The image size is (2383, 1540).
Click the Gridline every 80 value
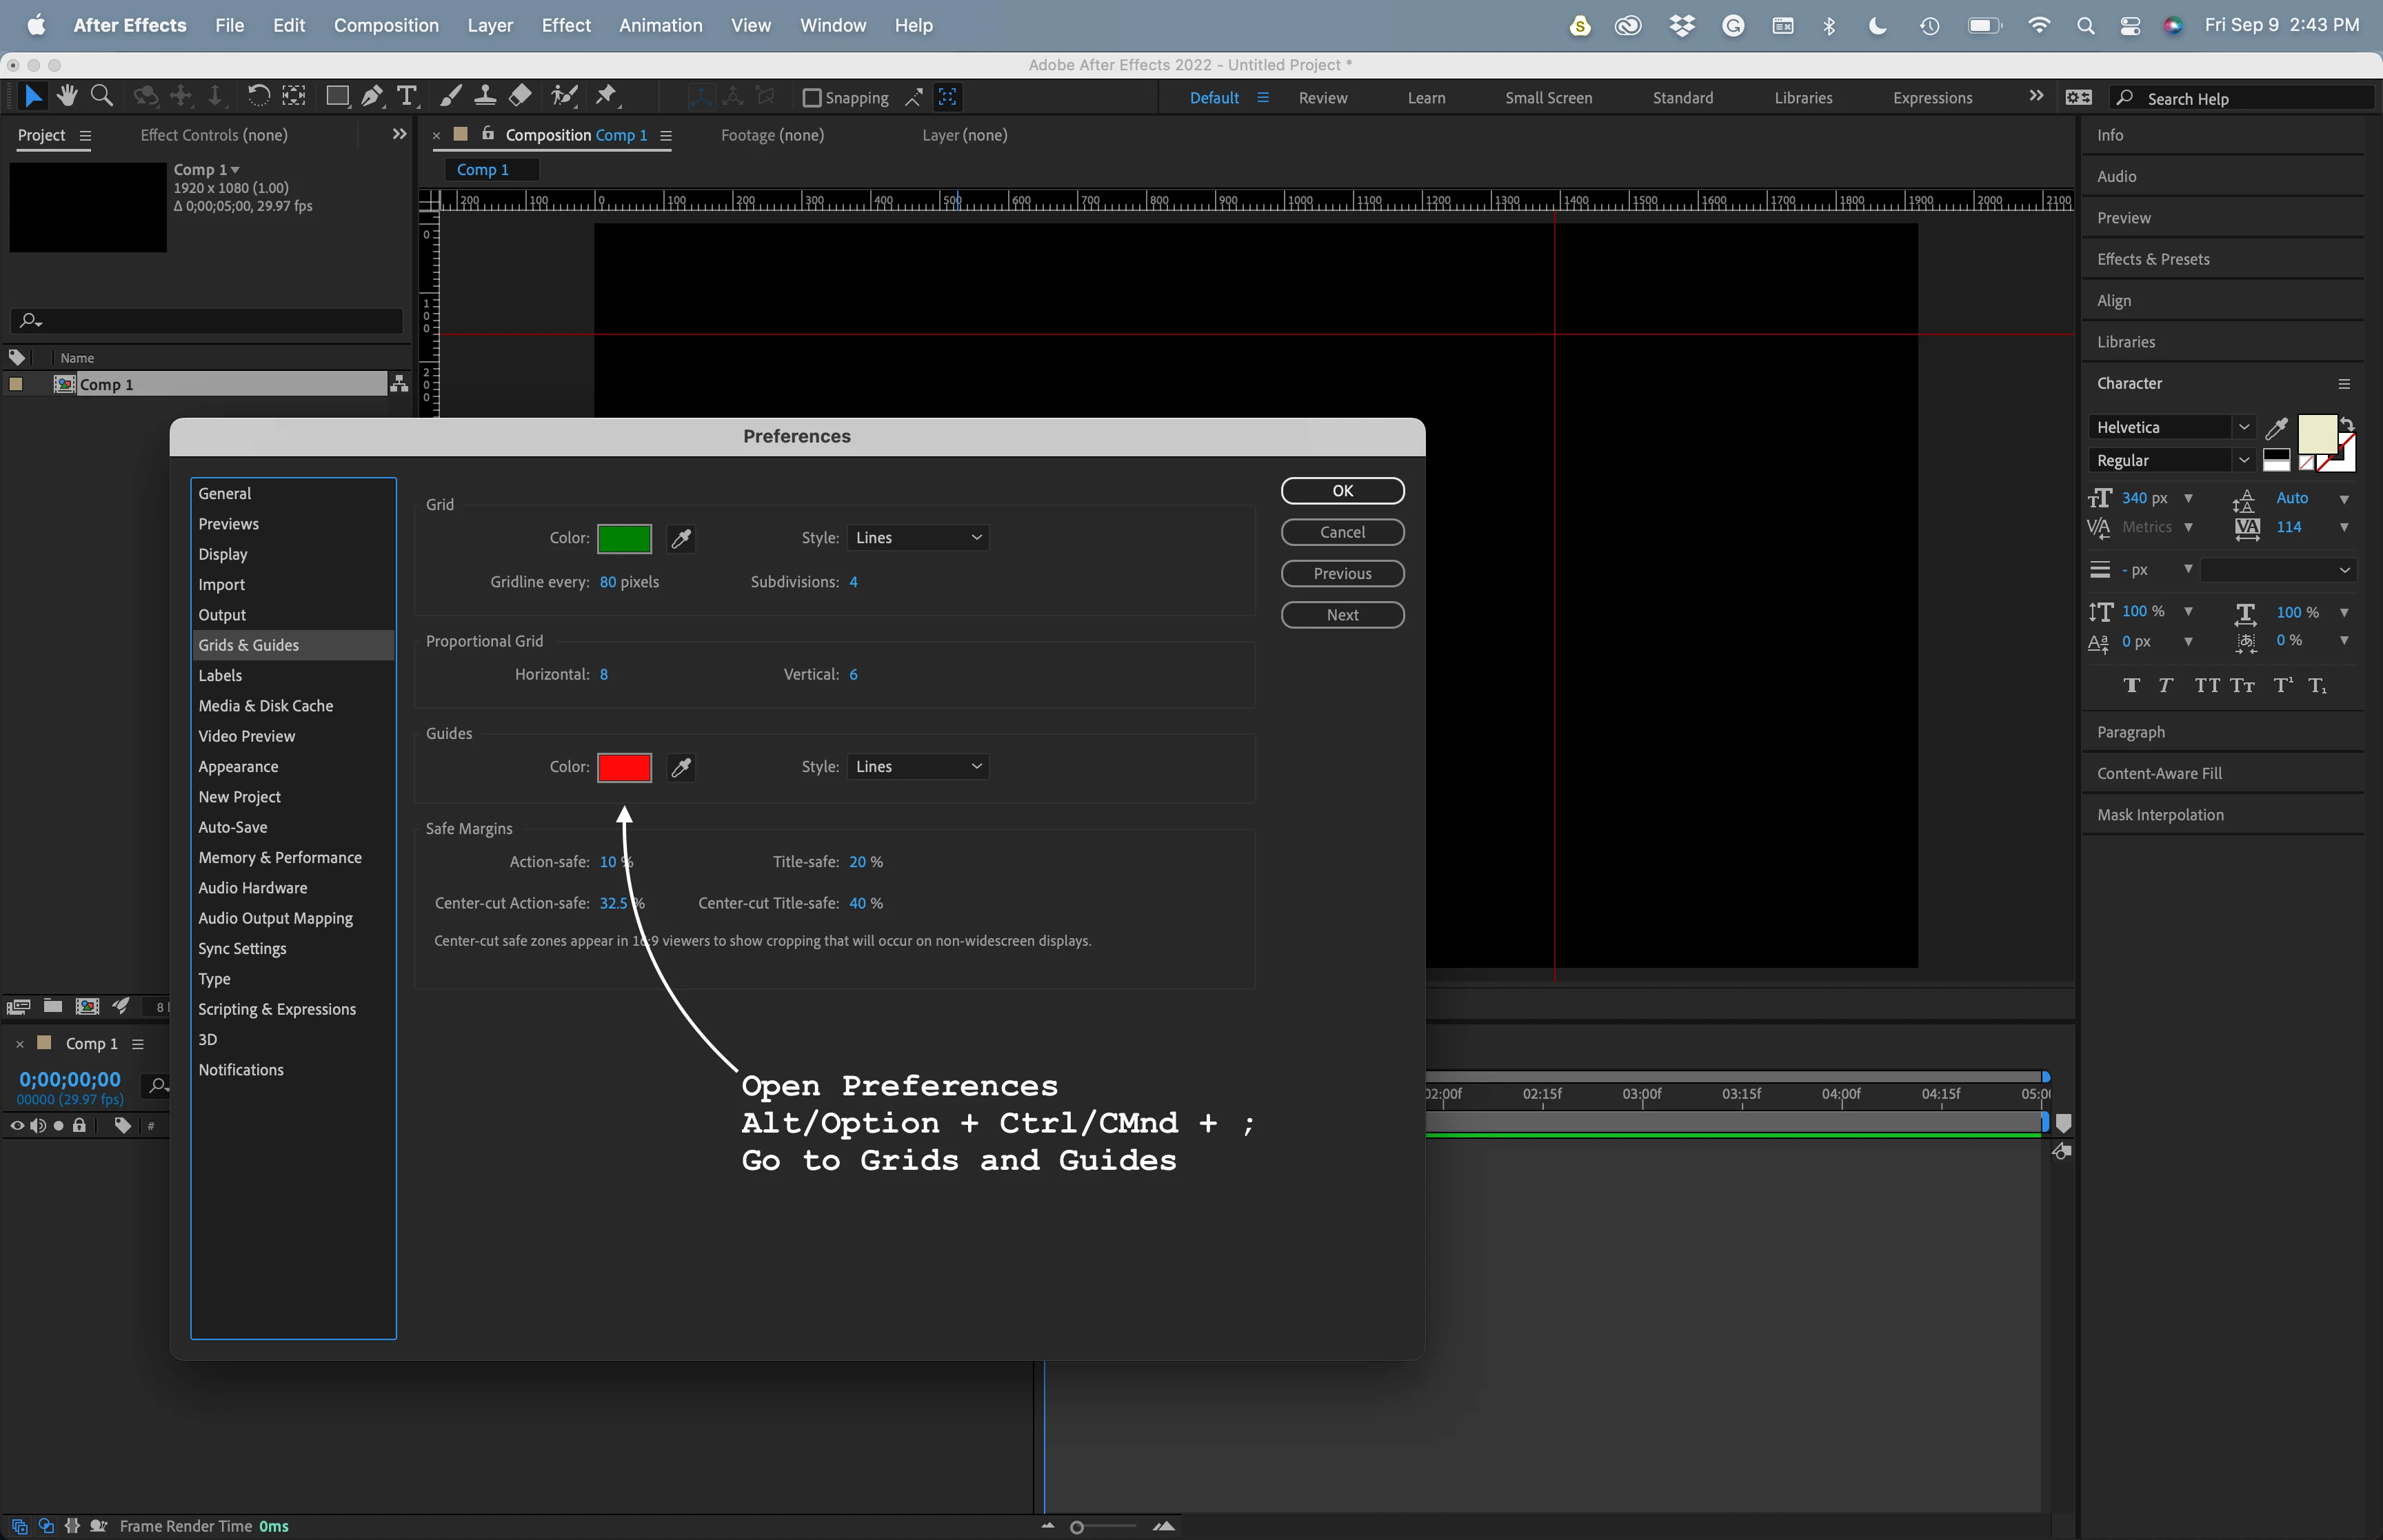point(607,582)
